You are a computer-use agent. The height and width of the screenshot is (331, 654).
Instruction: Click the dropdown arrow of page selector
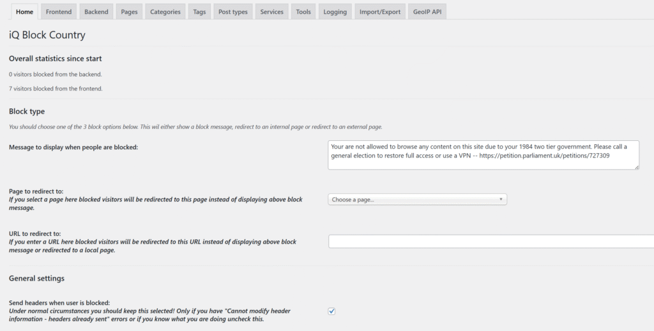(501, 200)
